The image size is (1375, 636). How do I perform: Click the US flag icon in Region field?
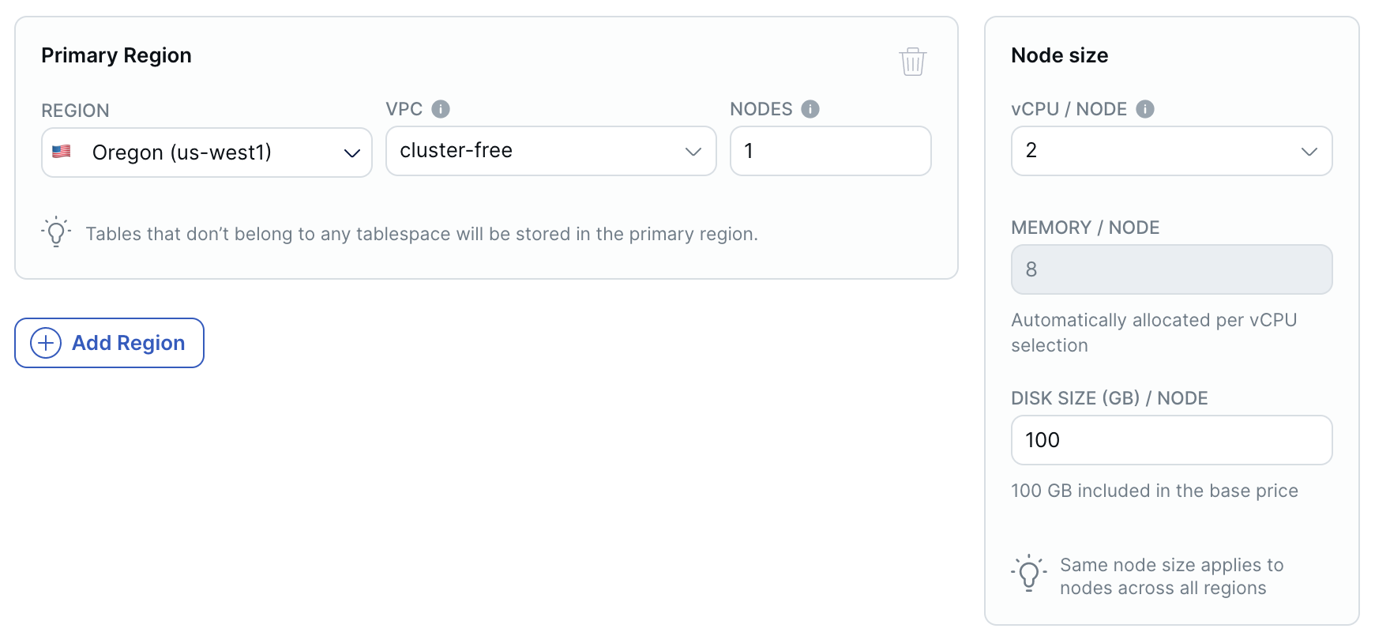[62, 152]
